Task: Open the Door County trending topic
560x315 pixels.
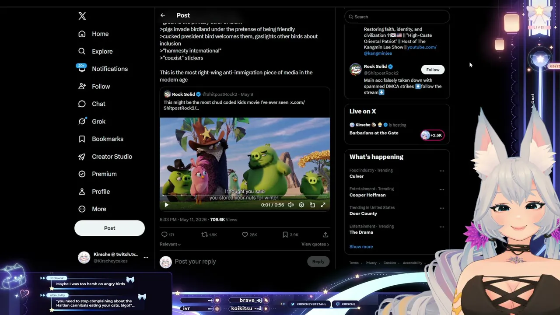Action: pos(363,213)
